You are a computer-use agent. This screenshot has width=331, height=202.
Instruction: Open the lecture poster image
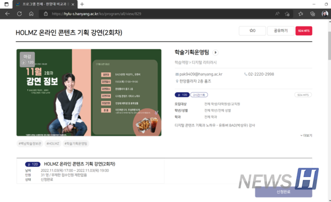tap(89, 93)
